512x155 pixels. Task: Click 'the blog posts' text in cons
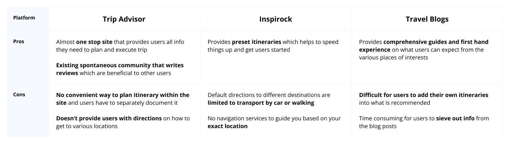coord(378,126)
